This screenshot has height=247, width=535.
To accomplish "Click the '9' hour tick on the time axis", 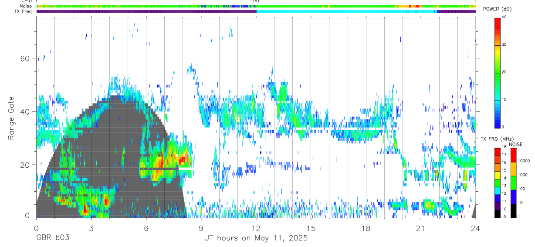I will [x=201, y=228].
